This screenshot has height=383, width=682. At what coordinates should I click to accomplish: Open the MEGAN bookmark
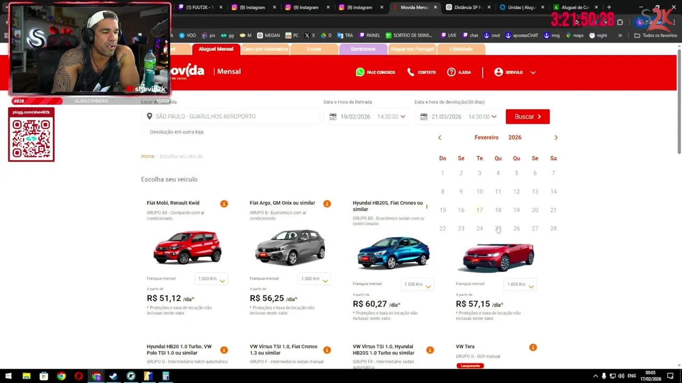(268, 36)
